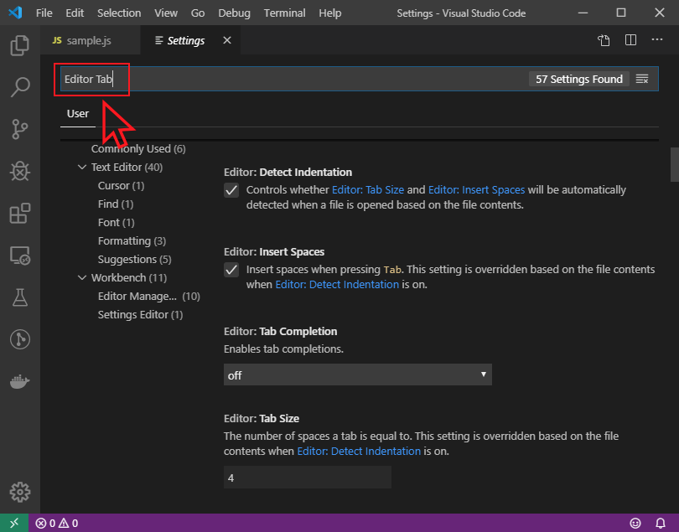Open Settings JSON file icon
Viewport: 679px width, 532px height.
coord(604,40)
